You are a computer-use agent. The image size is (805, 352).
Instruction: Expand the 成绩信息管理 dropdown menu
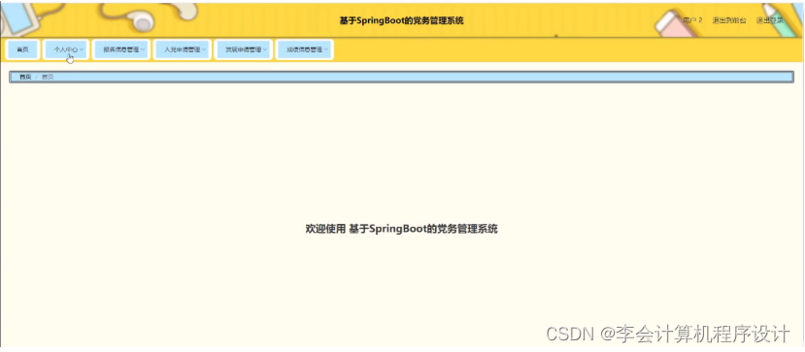(x=305, y=49)
